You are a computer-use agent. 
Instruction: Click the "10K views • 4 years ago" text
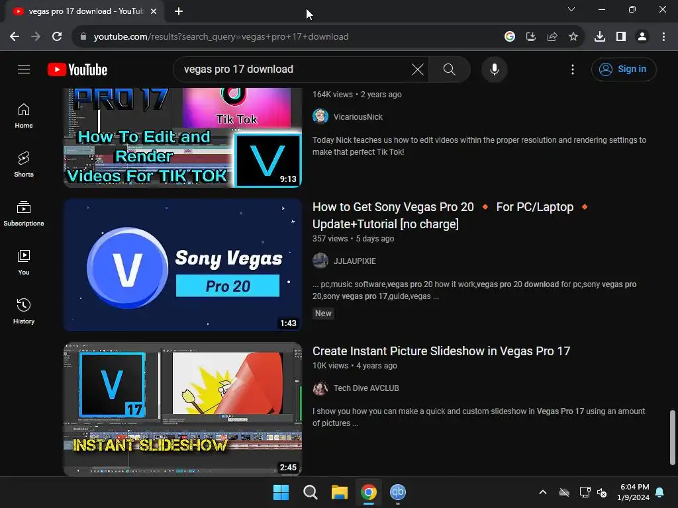[355, 365]
